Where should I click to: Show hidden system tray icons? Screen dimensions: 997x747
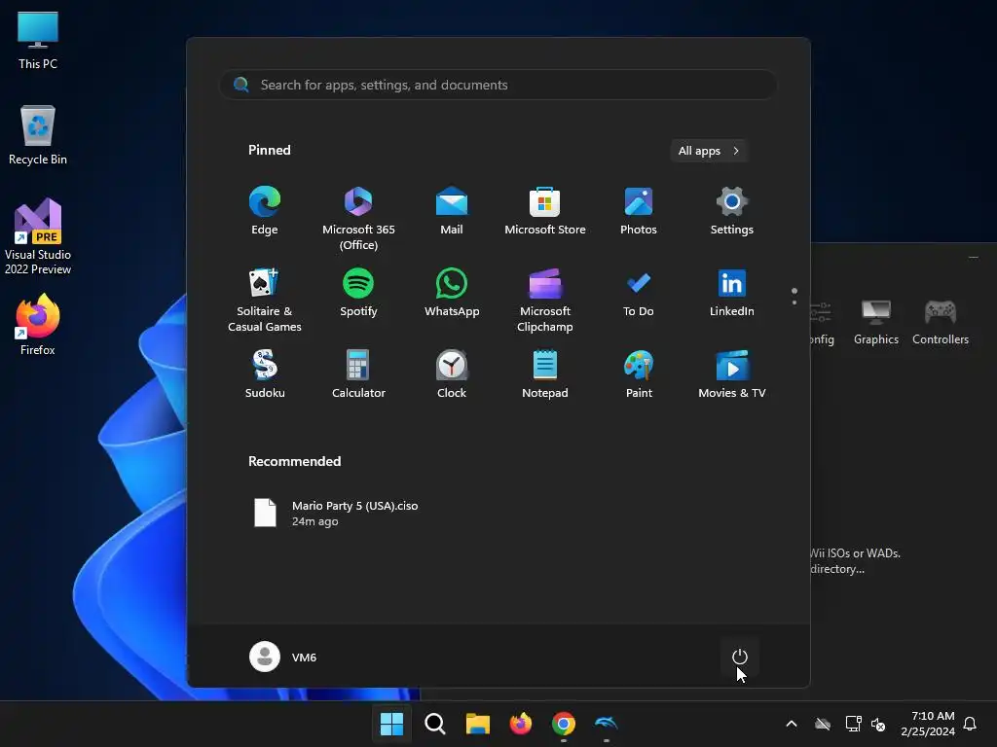[792, 724]
